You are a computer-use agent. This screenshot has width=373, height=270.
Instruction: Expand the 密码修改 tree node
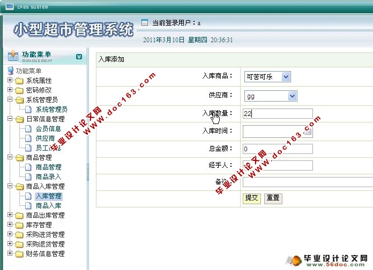click(x=10, y=89)
